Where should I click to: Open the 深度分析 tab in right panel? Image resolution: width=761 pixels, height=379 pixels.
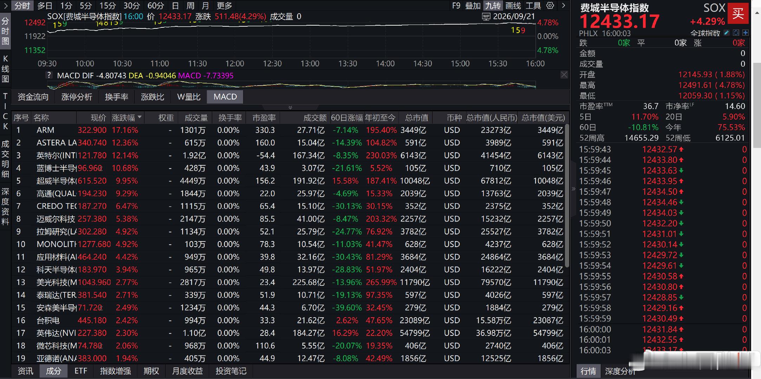620,371
